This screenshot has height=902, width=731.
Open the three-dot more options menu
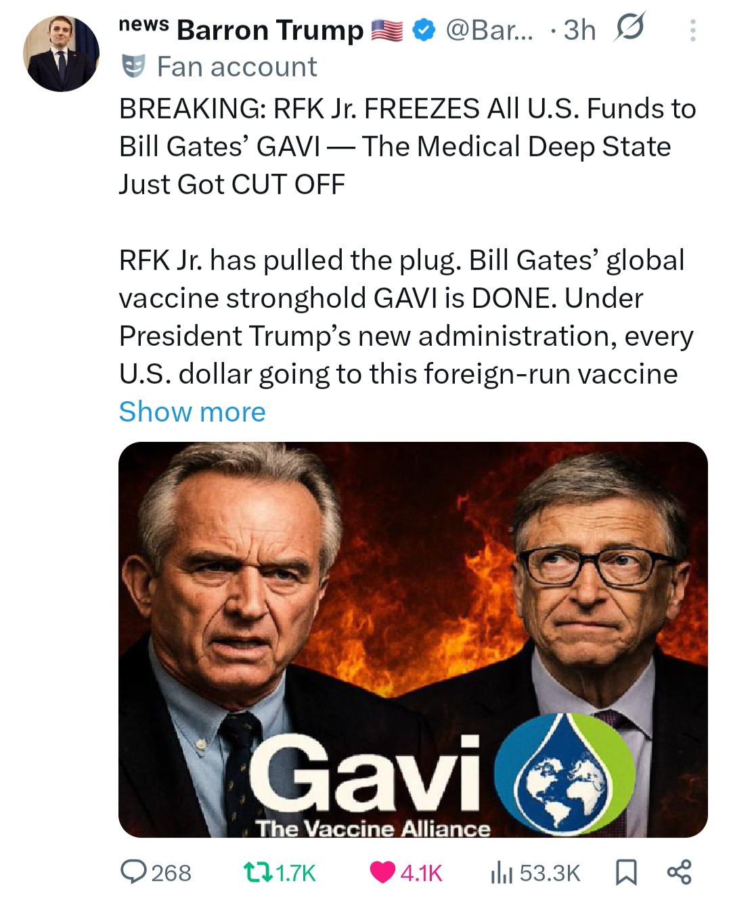click(x=692, y=30)
